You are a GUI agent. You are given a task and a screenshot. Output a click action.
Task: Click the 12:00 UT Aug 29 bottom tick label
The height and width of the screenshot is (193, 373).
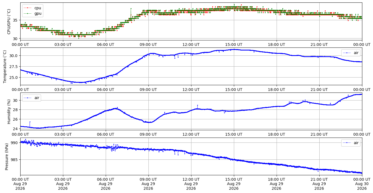click(x=191, y=184)
